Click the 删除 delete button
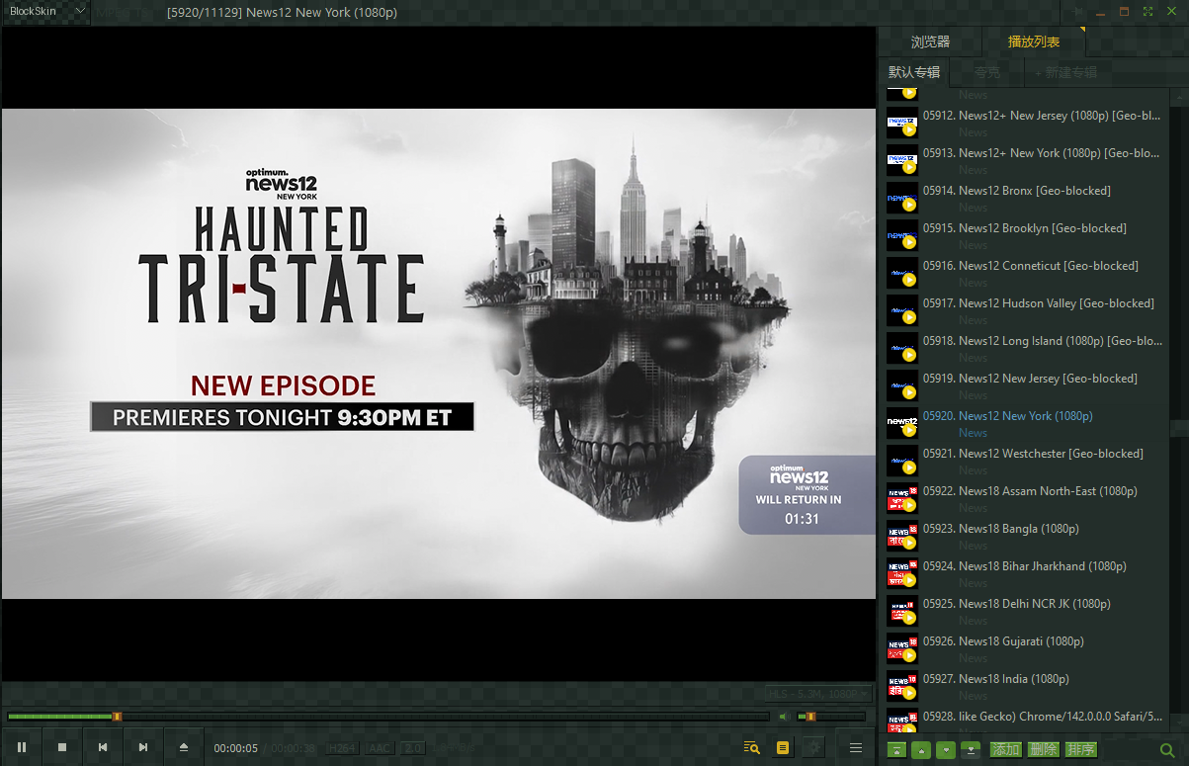The height and width of the screenshot is (766, 1189). pos(1044,750)
